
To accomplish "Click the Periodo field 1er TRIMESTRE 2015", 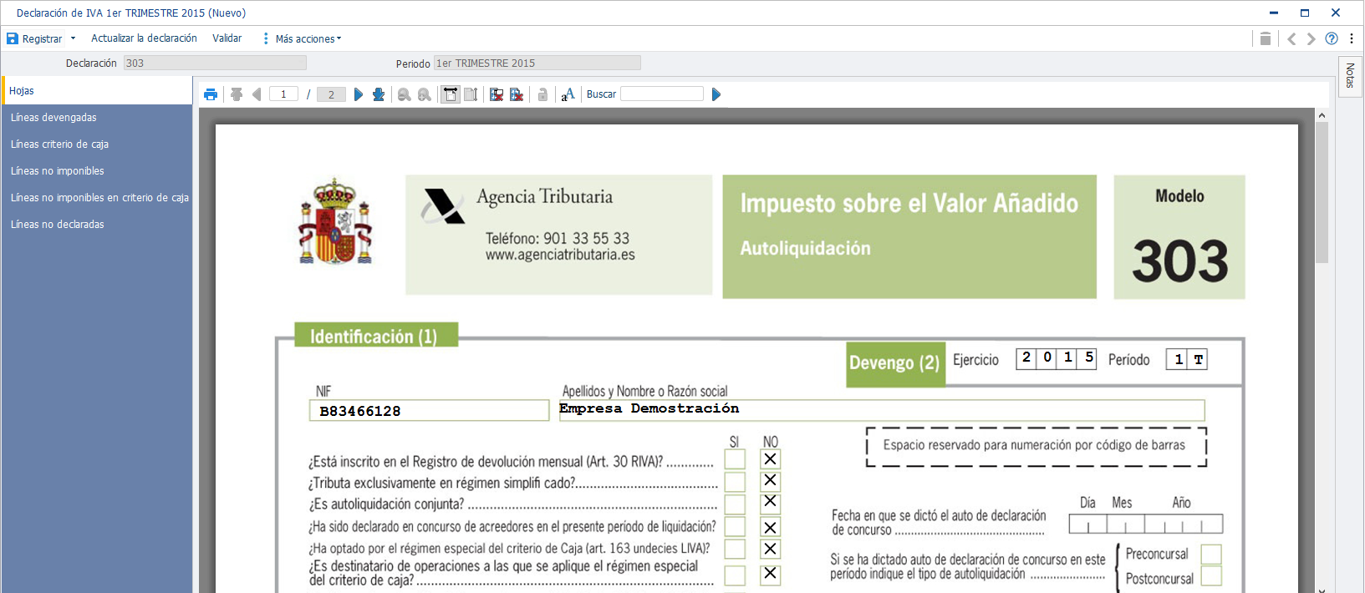I will (537, 63).
